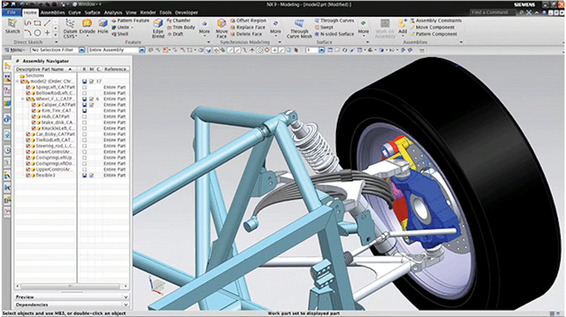Image resolution: width=566 pixels, height=317 pixels.
Task: Click the Swept surface command
Action: (323, 27)
